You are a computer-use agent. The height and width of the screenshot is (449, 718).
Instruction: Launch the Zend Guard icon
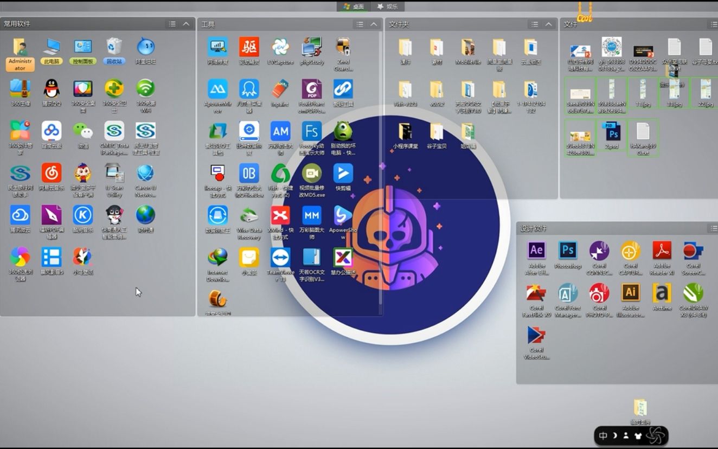(343, 47)
